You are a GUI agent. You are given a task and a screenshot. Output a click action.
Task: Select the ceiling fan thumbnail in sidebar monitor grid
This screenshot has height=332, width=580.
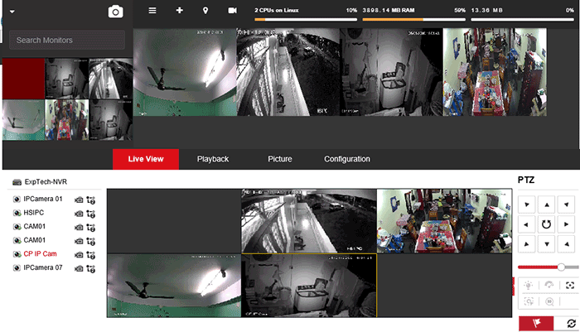24,120
